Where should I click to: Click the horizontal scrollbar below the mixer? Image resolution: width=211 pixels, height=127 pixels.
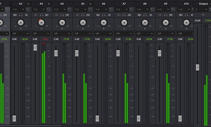[x=31, y=126]
